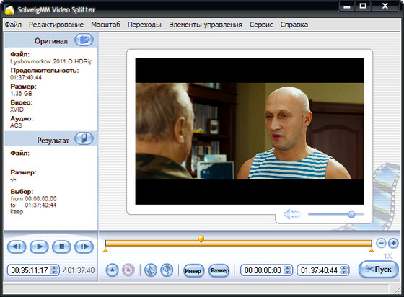The width and height of the screenshot is (404, 297).
Task: Open the Справка menu
Action: pyautogui.click(x=294, y=25)
